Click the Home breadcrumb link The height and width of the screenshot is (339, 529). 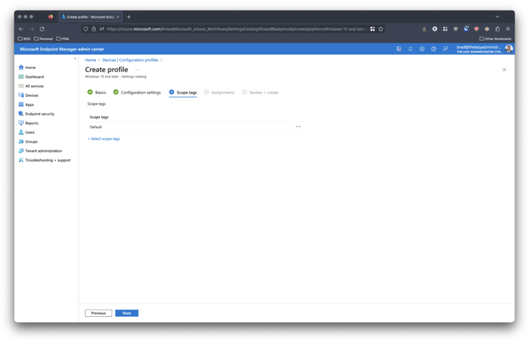(x=90, y=60)
